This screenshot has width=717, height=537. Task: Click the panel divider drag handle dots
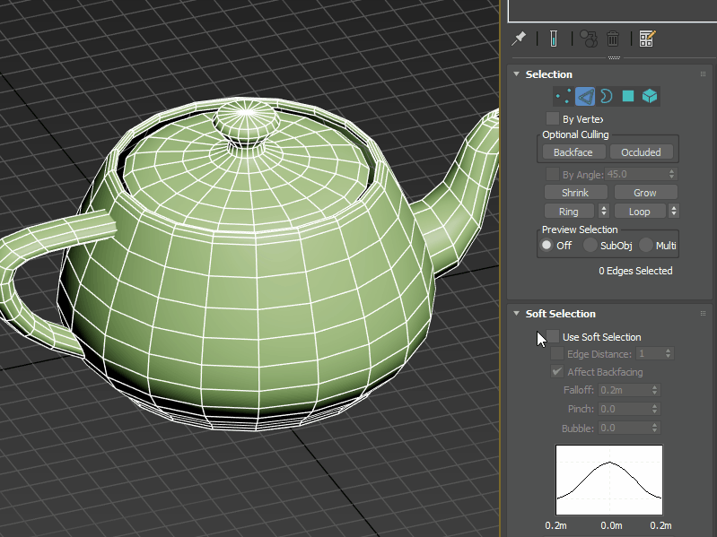(x=614, y=58)
